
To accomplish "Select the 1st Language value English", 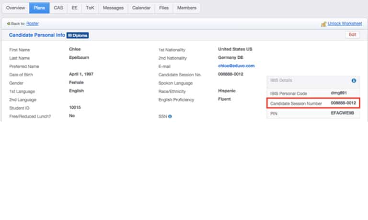I will pyautogui.click(x=76, y=91).
